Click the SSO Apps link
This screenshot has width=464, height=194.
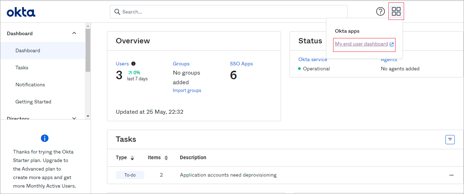coord(241,64)
